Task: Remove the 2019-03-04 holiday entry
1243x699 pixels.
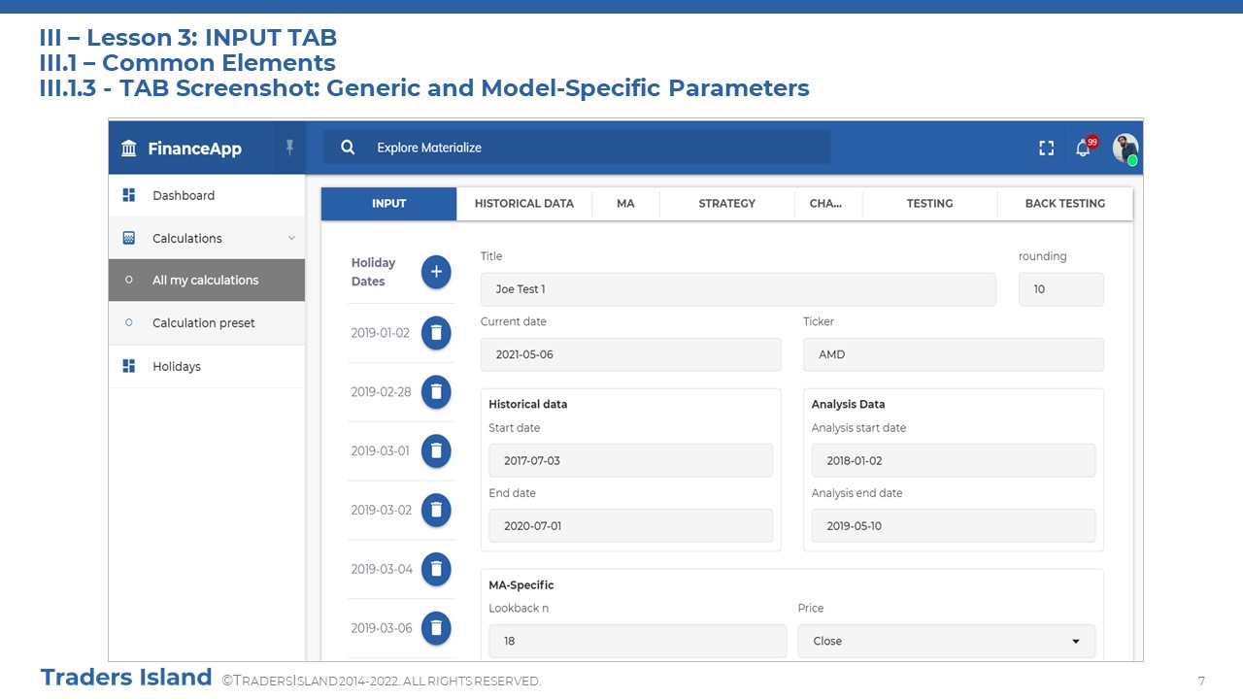Action: pos(436,569)
